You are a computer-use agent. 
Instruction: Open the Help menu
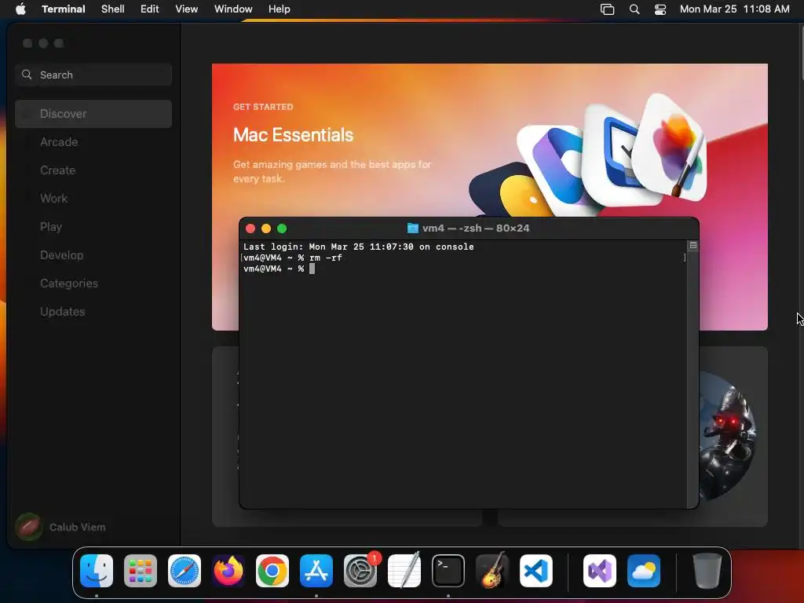(x=280, y=9)
